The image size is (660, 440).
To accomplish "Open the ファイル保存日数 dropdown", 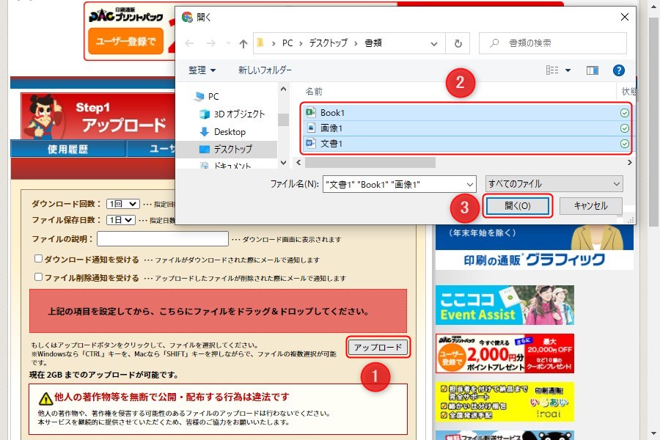I will (122, 220).
